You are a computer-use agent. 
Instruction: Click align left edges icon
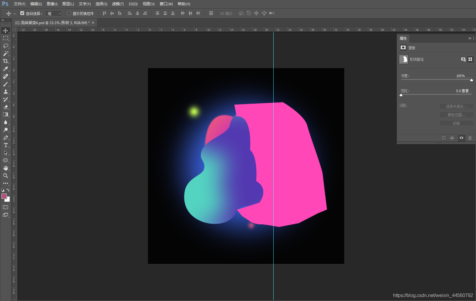(130, 13)
